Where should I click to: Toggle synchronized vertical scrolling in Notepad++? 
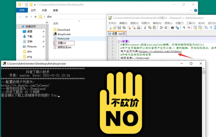[x=195, y=28]
